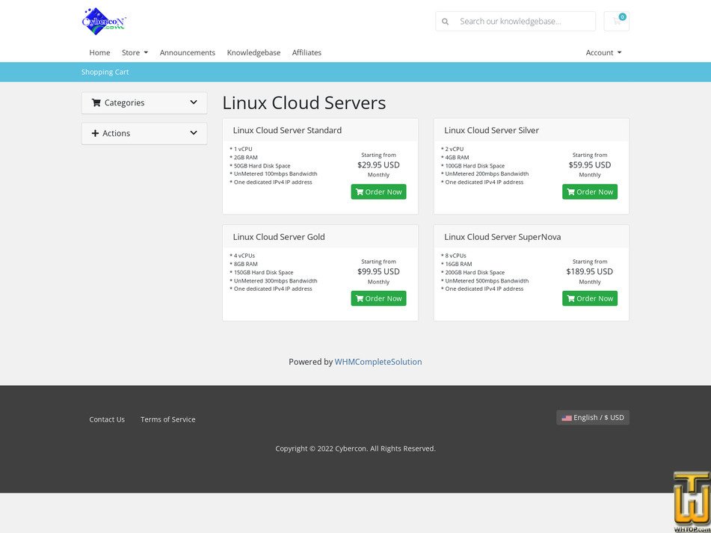This screenshot has width=711, height=533.
Task: Click the US flag icon in the language selector
Action: pos(567,418)
